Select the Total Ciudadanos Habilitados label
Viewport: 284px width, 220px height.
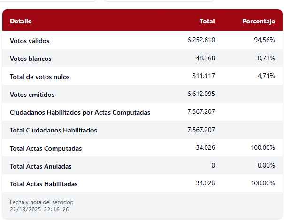(x=53, y=130)
